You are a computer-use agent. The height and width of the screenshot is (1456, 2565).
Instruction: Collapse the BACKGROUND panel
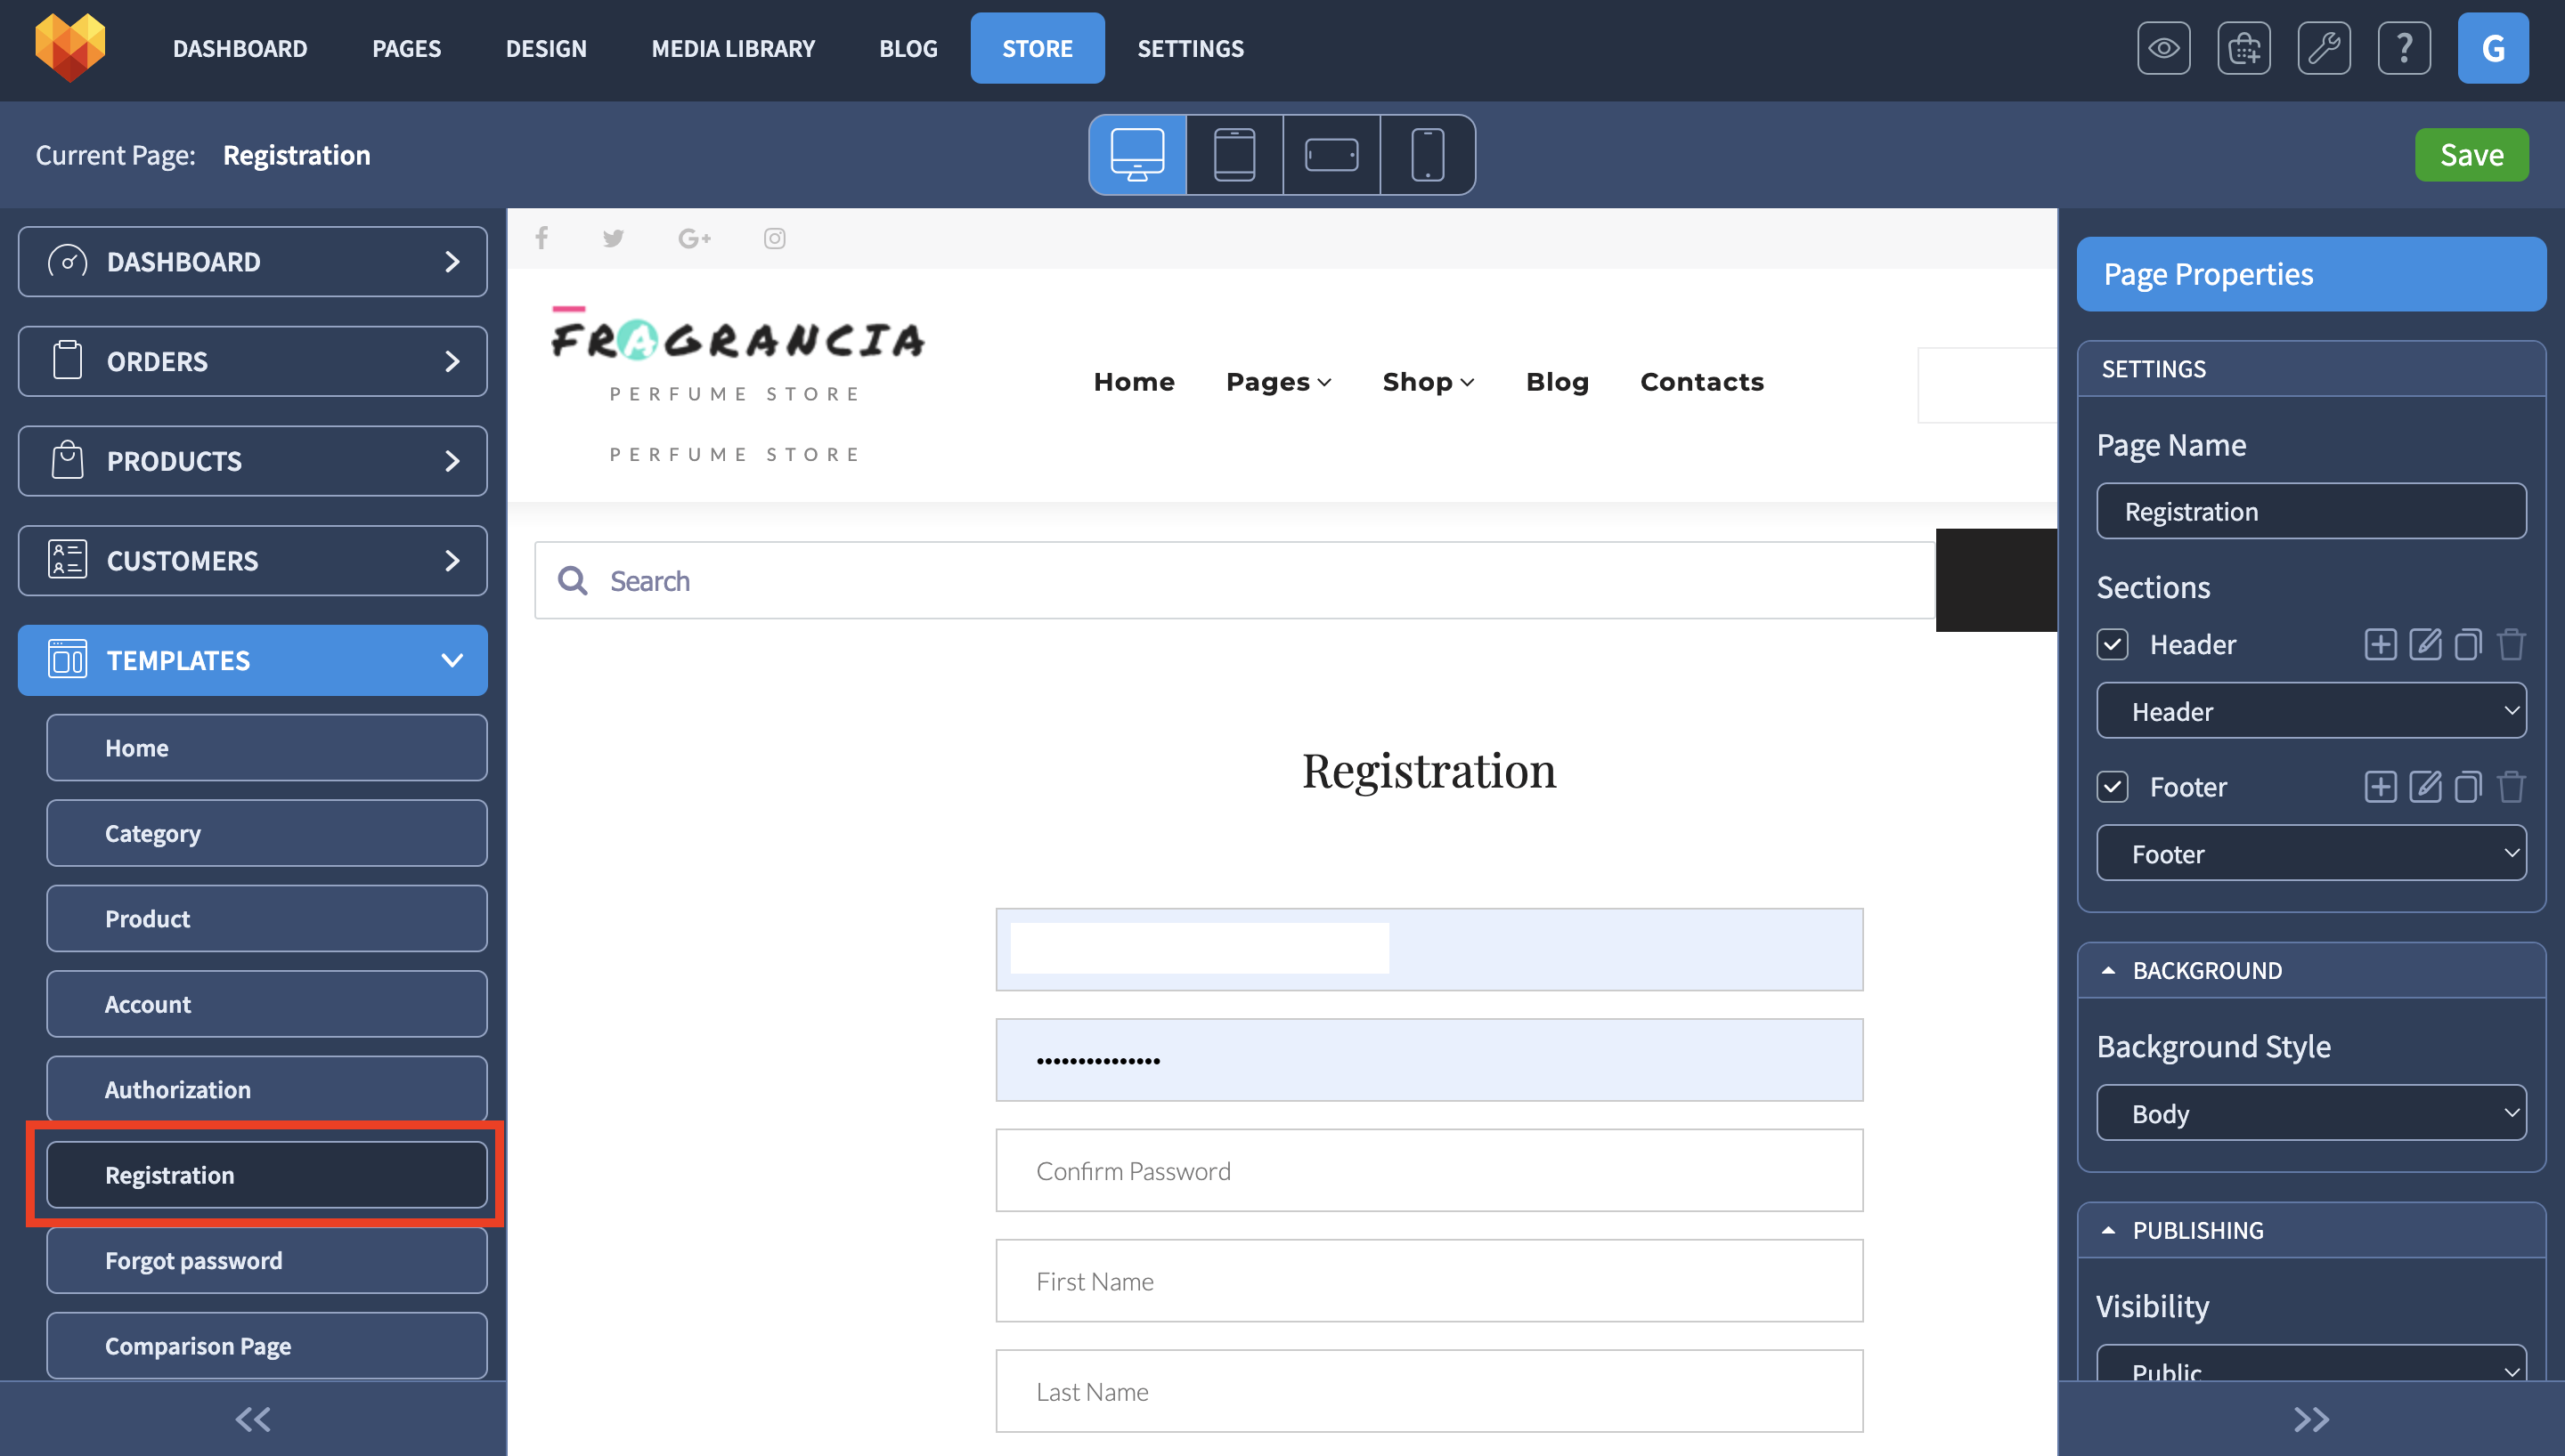[x=2108, y=970]
